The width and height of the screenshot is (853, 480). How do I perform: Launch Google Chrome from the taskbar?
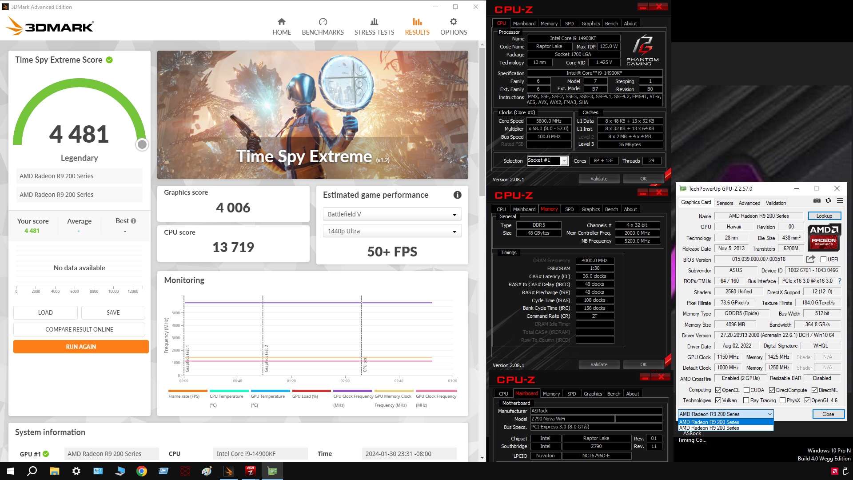coord(142,471)
